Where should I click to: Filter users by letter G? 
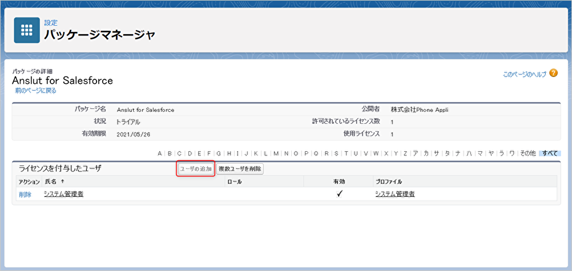(x=219, y=153)
